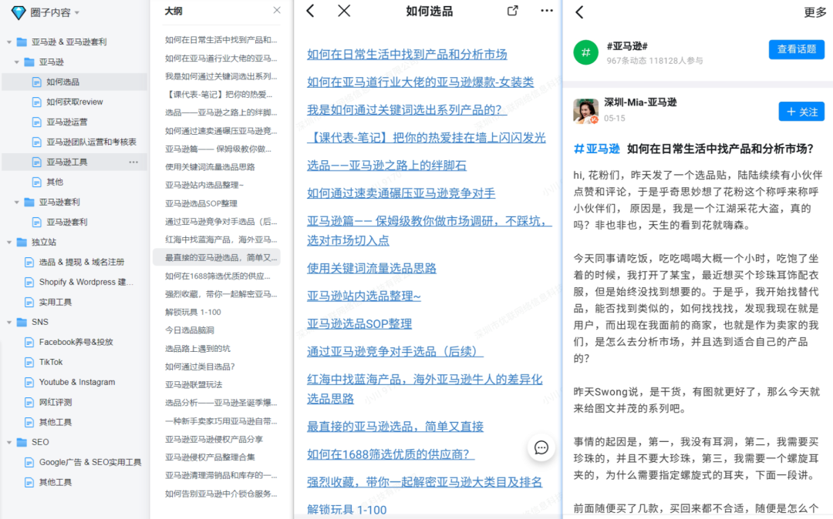
Task: Click the back chevron in the right post panel
Action: point(579,12)
